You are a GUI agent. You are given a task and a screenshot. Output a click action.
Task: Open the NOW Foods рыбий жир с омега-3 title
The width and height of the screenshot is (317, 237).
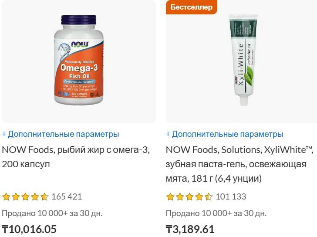pos(76,157)
